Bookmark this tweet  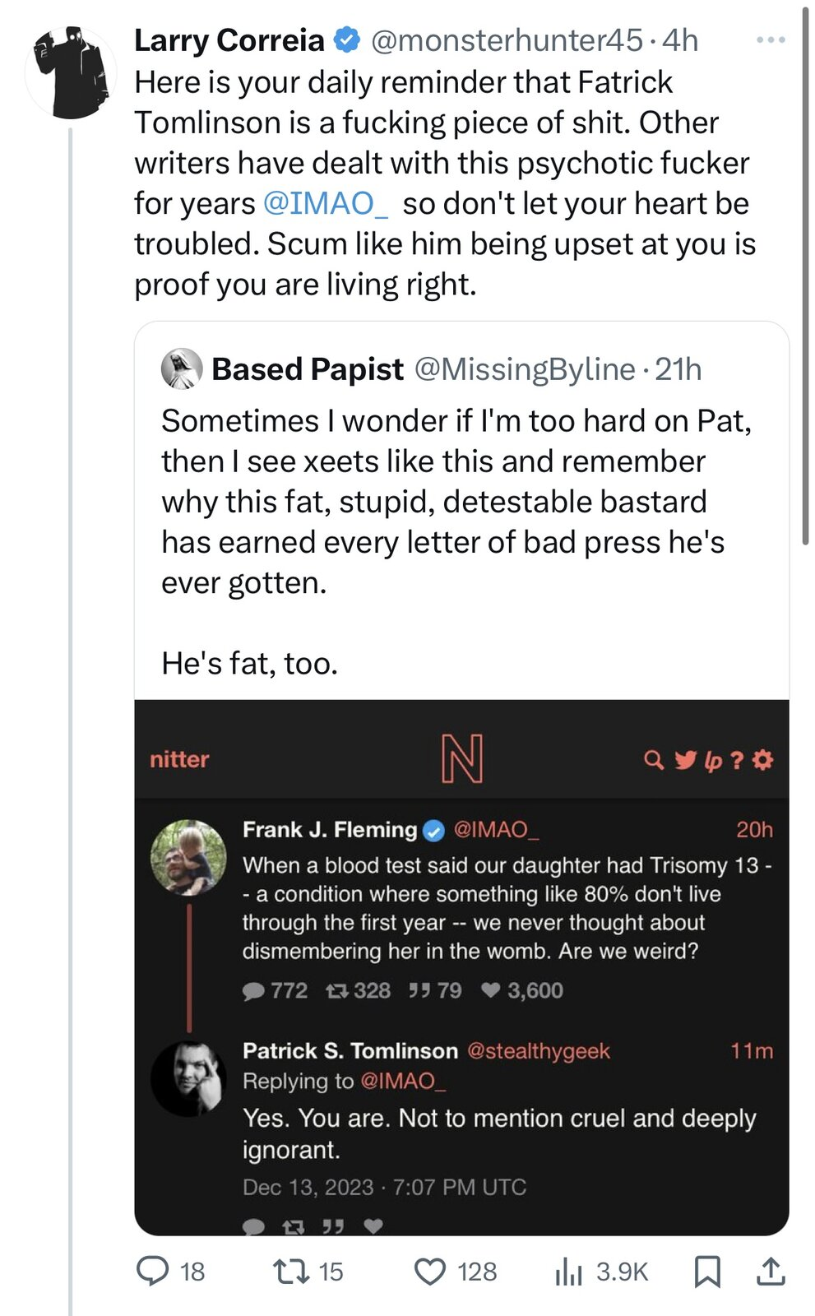point(707,1272)
